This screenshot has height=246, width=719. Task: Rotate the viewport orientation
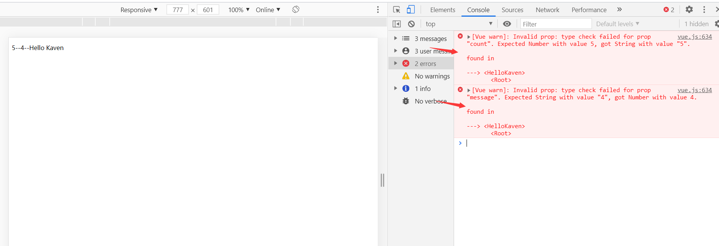click(x=296, y=9)
